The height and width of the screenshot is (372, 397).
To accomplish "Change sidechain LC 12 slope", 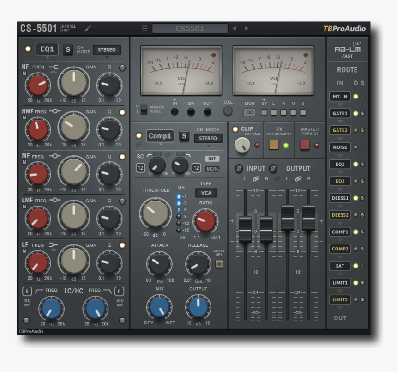I will click(x=140, y=168).
